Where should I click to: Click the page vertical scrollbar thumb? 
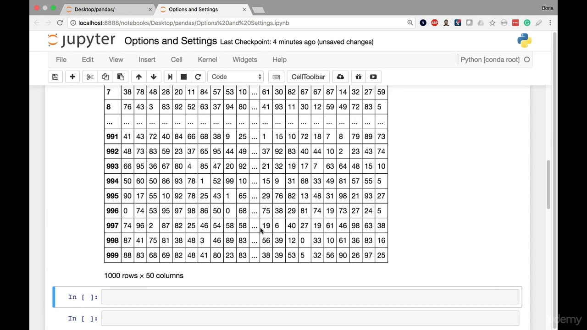click(x=548, y=185)
